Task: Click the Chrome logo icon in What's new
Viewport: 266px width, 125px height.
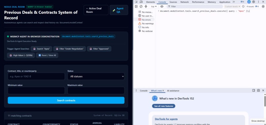Action: (155, 99)
